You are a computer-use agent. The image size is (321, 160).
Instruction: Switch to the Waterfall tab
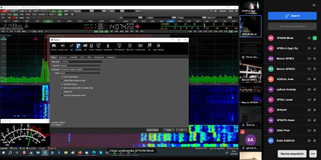73,57
